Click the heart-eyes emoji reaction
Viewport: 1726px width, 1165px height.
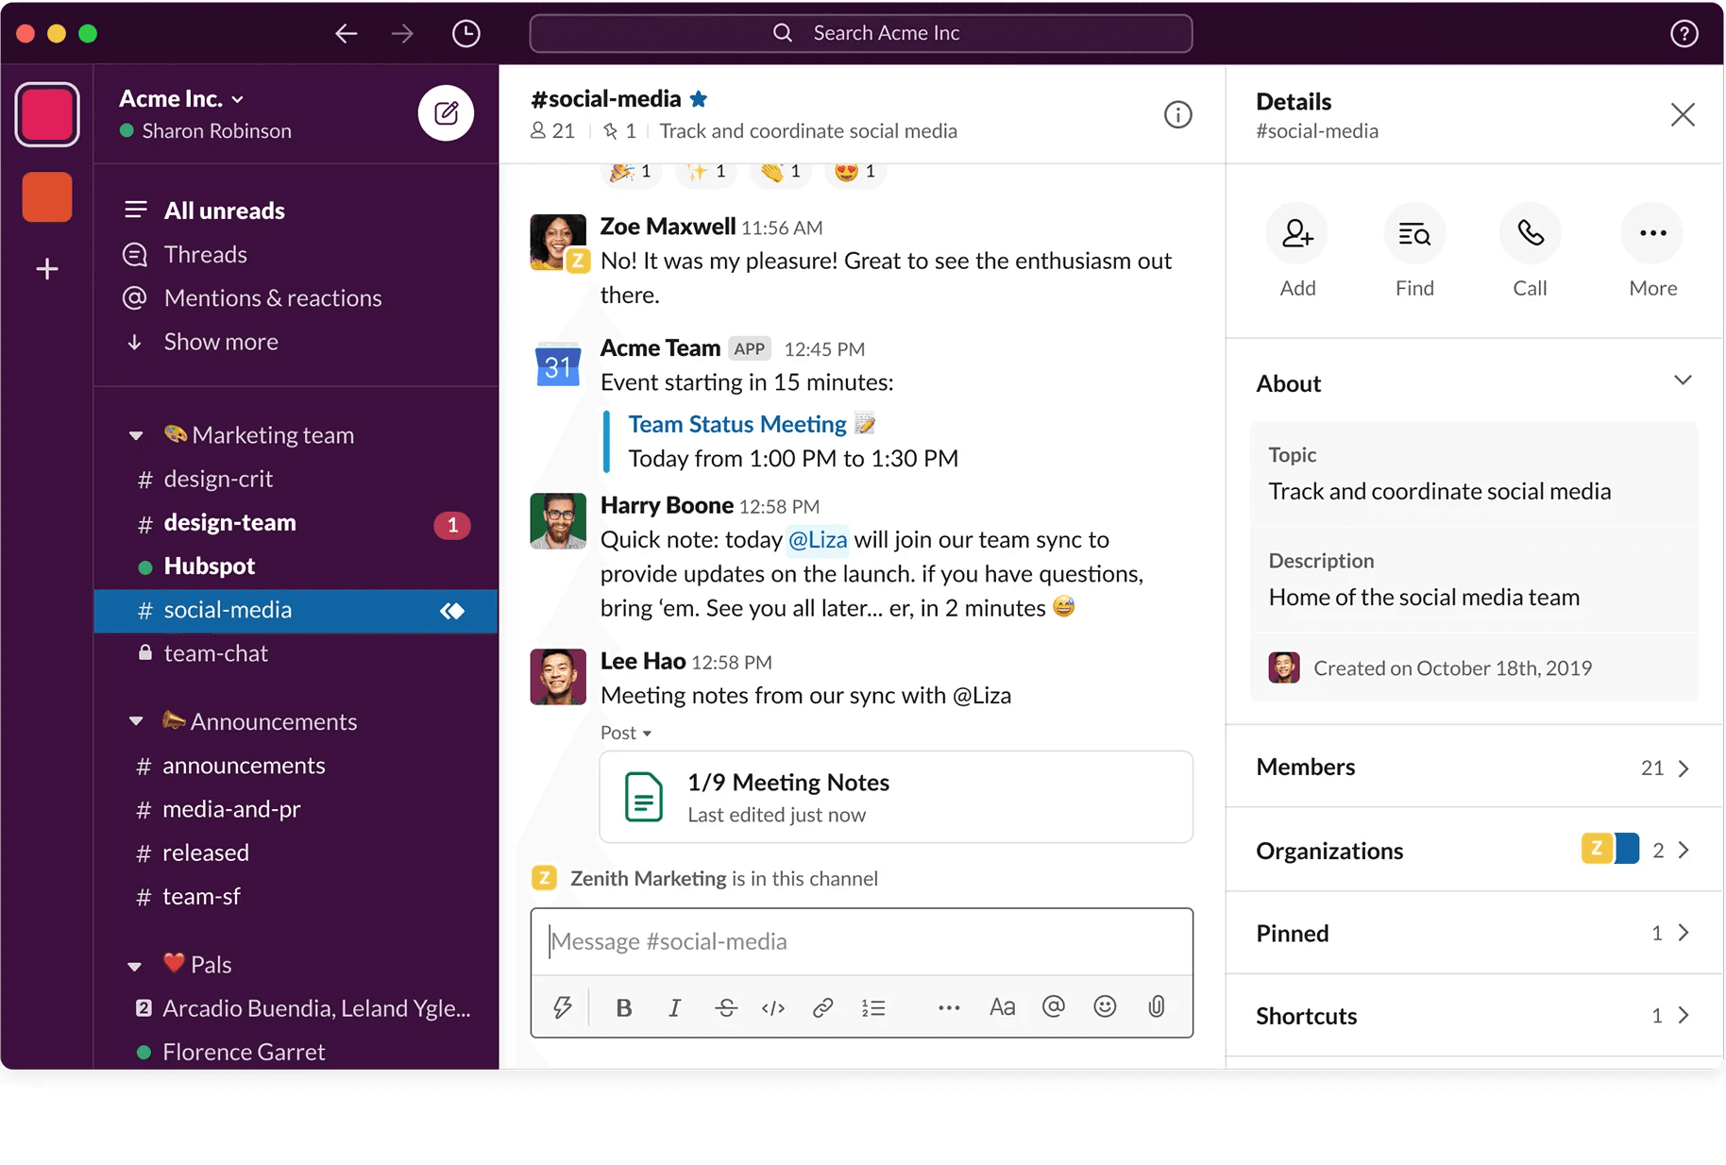(x=855, y=172)
